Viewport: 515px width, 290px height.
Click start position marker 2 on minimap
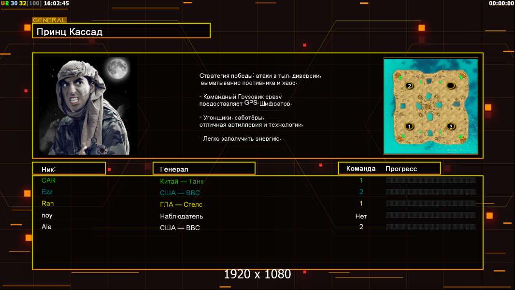(x=409, y=86)
